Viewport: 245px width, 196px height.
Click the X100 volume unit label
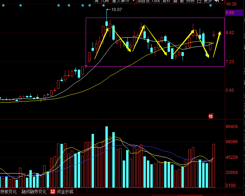(230, 186)
